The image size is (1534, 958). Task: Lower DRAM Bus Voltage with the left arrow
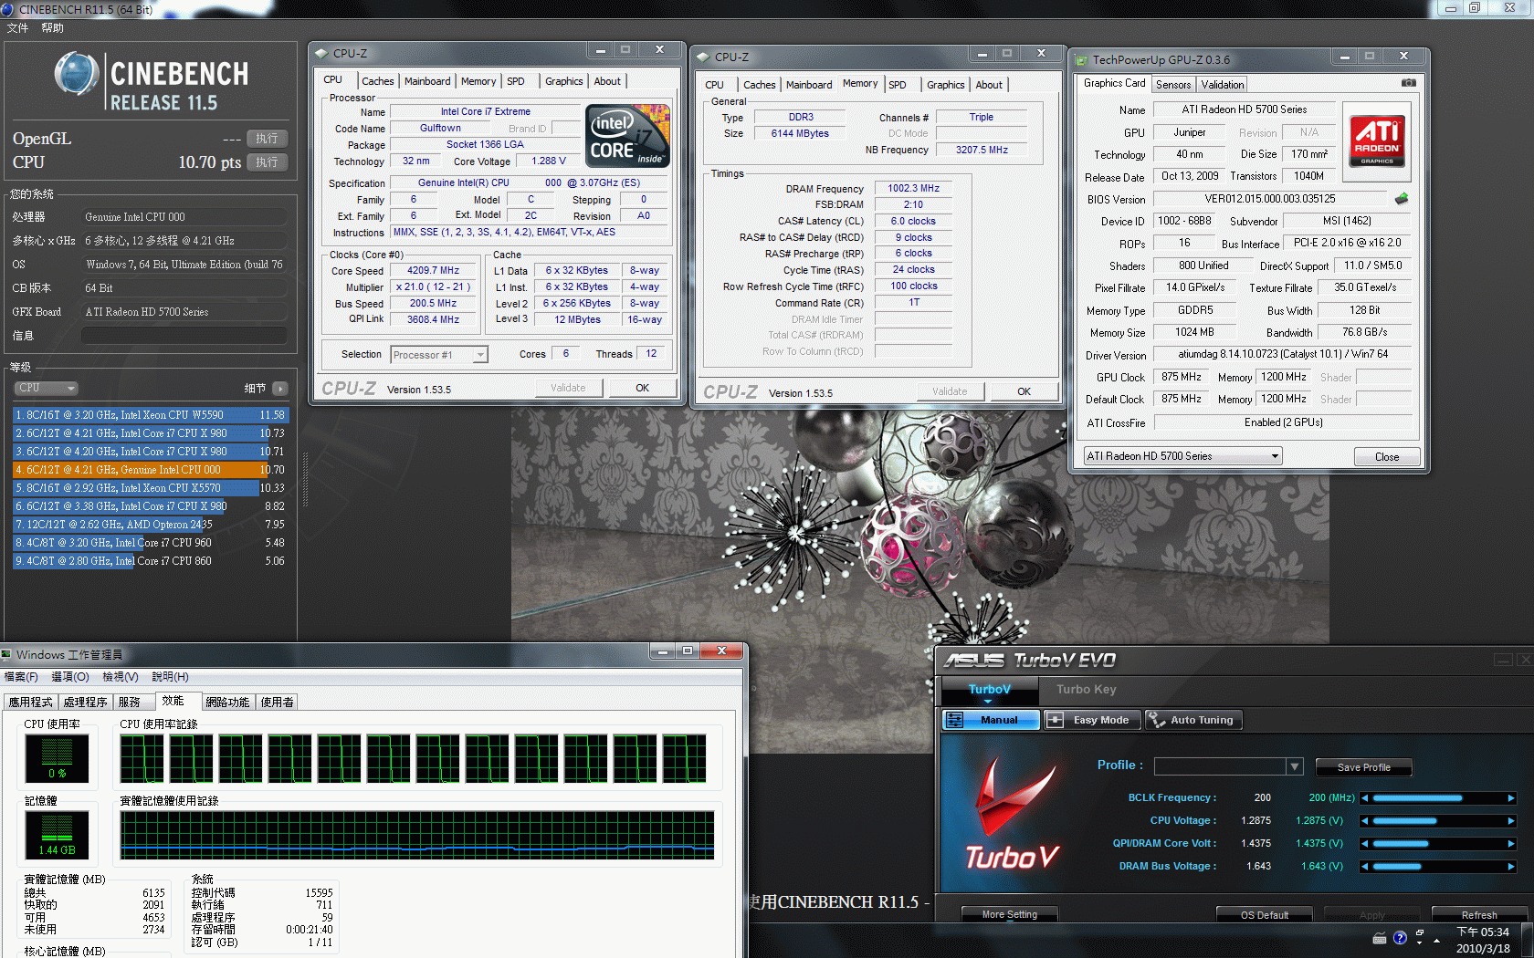coord(1365,867)
